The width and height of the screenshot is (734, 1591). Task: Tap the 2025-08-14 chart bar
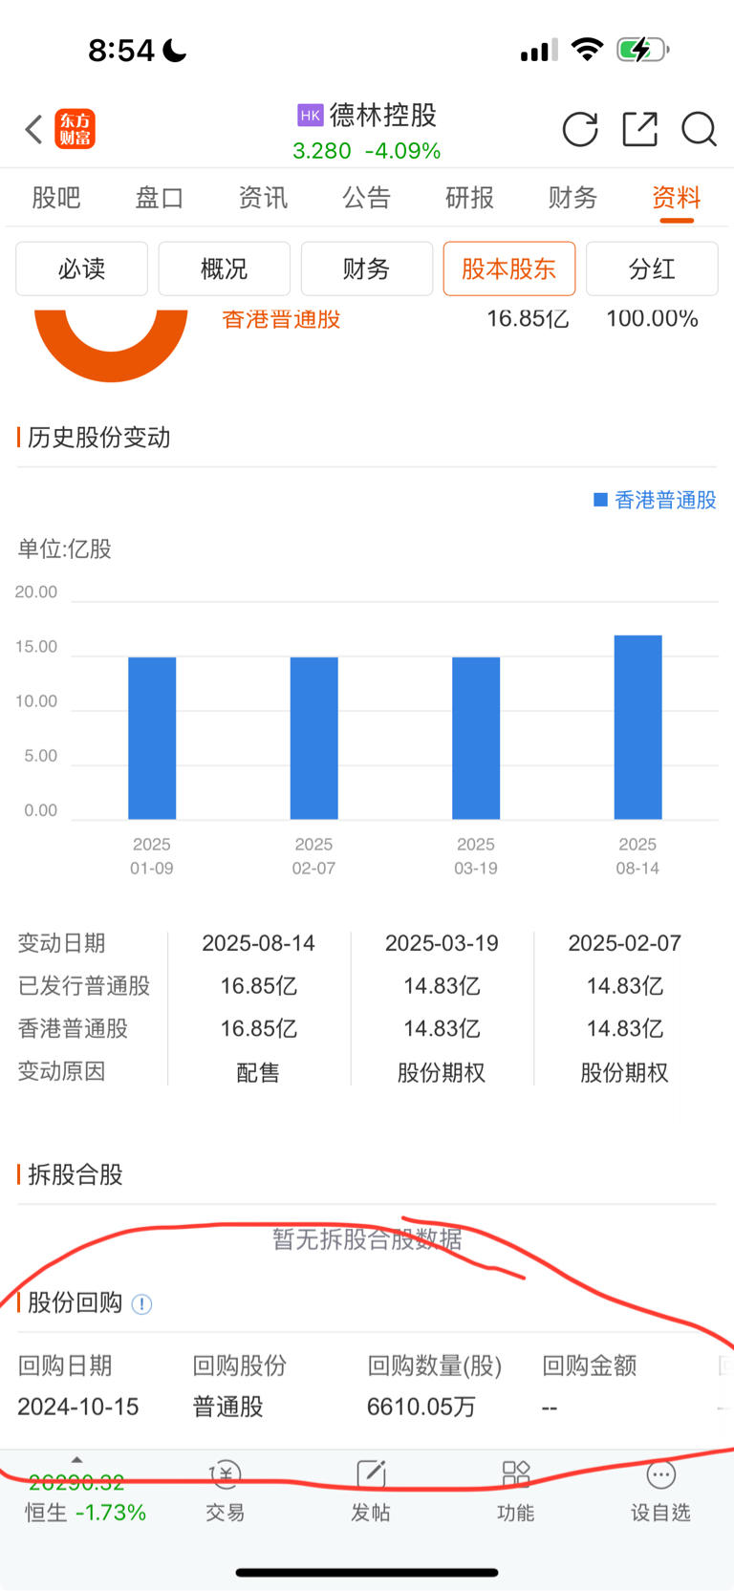pyautogui.click(x=637, y=727)
